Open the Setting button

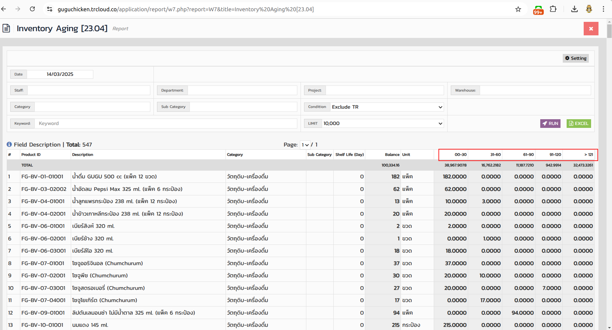coord(576,58)
